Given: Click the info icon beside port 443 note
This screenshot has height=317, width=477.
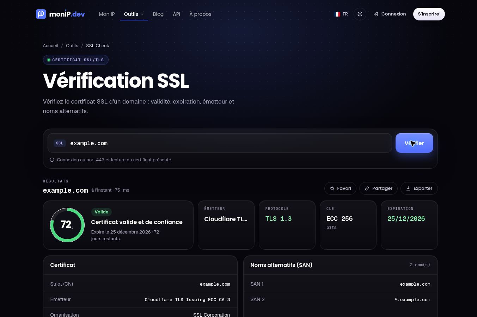Looking at the screenshot, I should pyautogui.click(x=52, y=160).
